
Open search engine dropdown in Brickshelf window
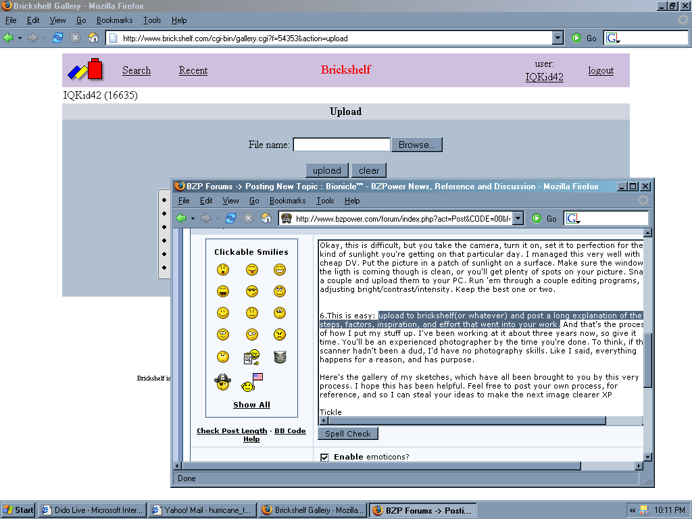[x=613, y=39]
